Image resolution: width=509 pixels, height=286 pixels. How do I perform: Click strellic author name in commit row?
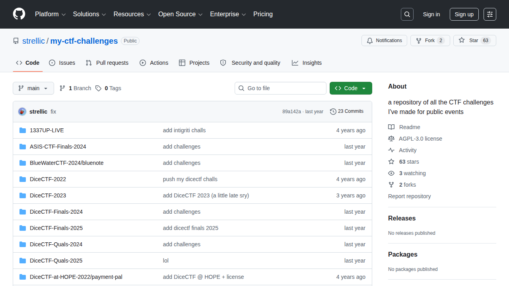click(38, 112)
